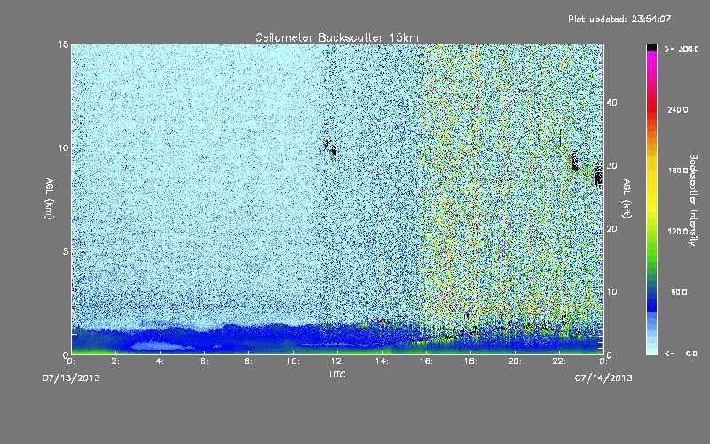Screen dimensions: 710x444
Task: Click the 15 tick on the km axis
Action: 63,44
